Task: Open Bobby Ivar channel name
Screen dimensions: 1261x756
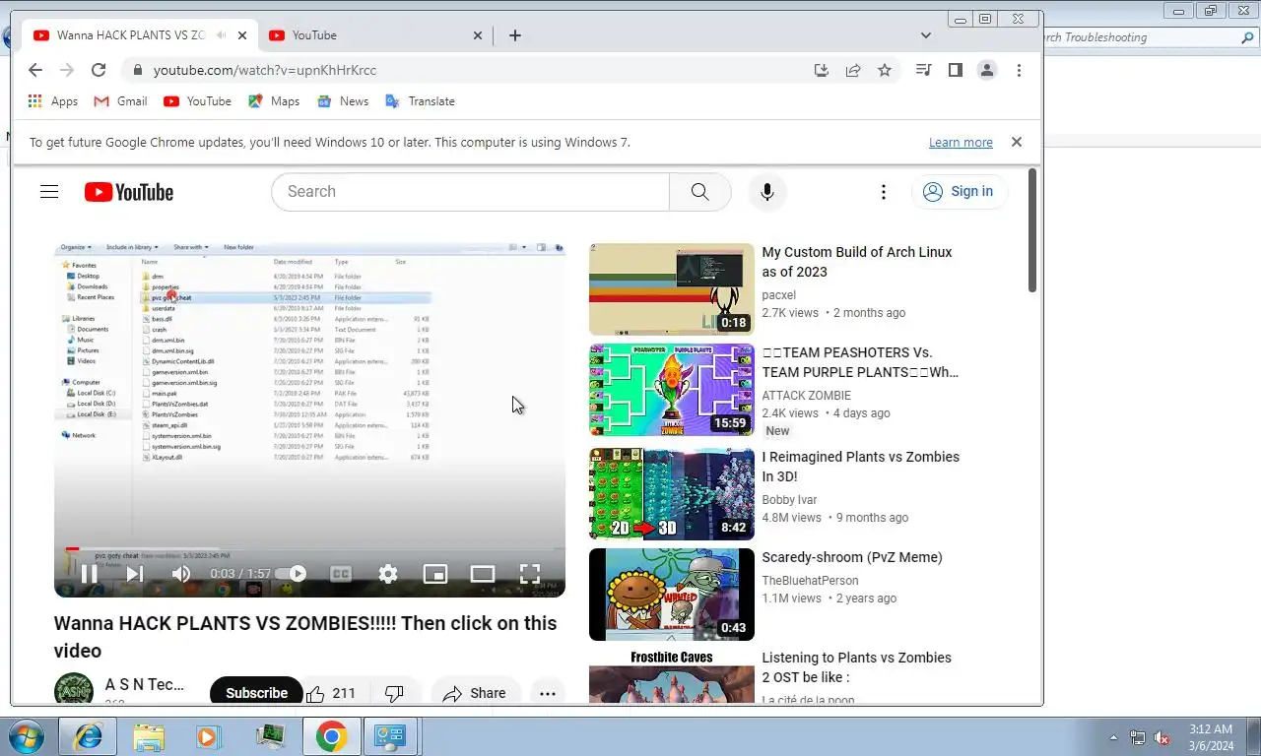Action: coord(789,500)
